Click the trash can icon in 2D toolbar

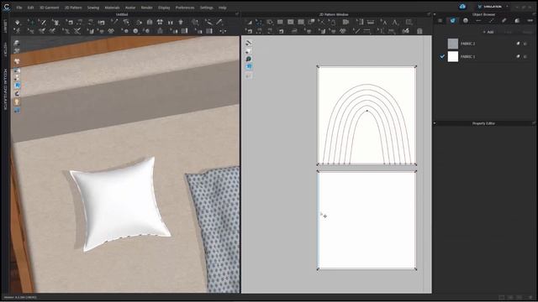click(x=419, y=31)
